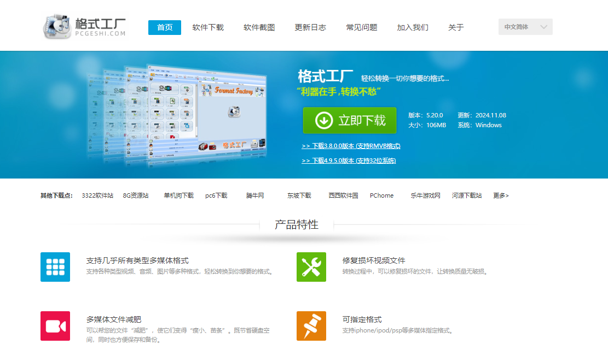Click the blue grid multimedia formats icon

click(55, 267)
